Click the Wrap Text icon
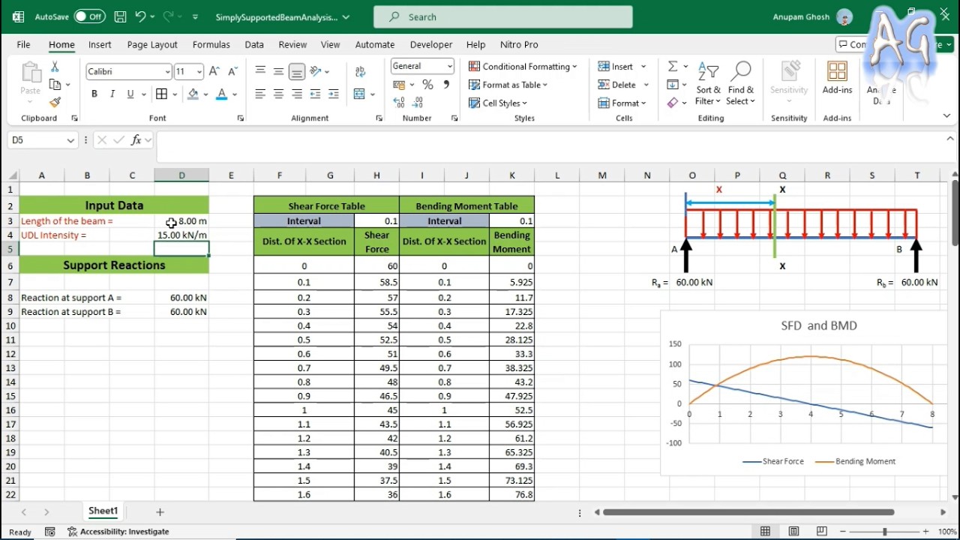 pos(361,72)
